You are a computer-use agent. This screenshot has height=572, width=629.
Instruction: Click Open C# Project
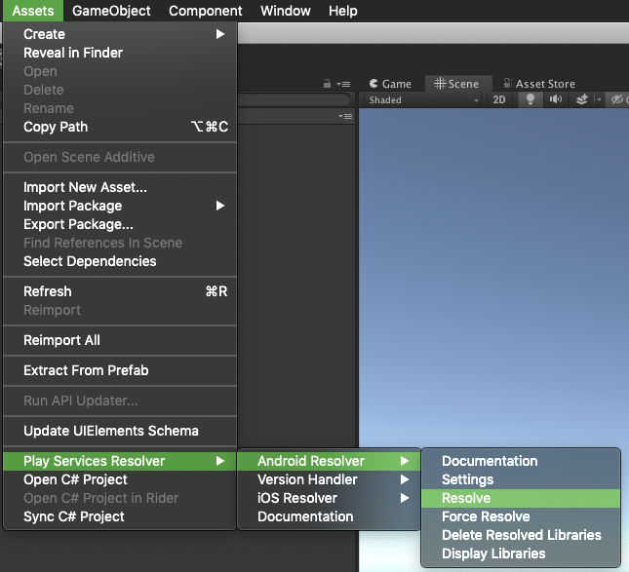tap(120, 479)
